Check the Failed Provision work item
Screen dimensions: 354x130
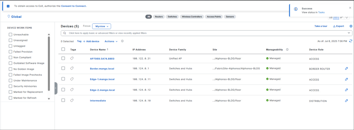(10, 52)
